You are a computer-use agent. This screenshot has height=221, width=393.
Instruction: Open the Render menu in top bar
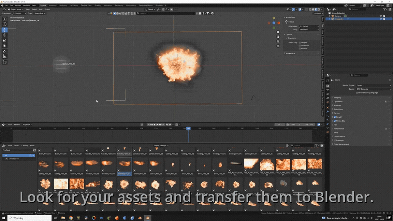pos(18,5)
